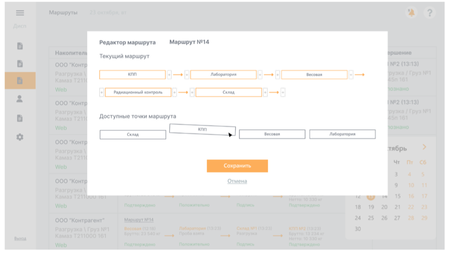This screenshot has height=255, width=449.
Task: Select calendar date 15
Action: click(x=398, y=196)
